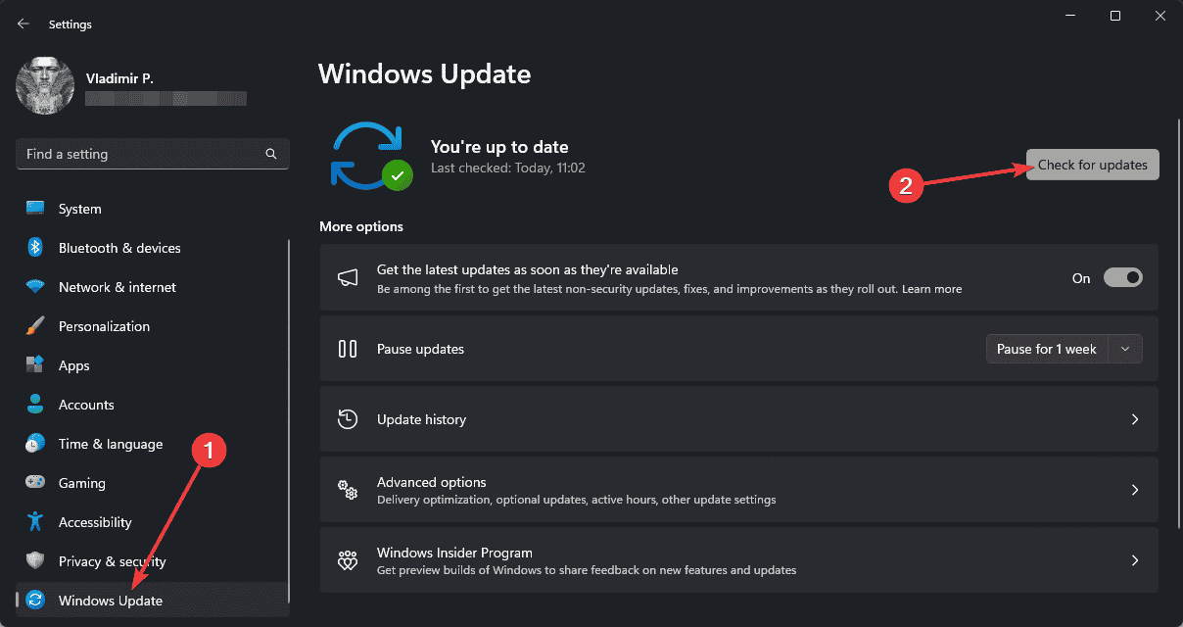Click the Personalization paintbrush icon
Viewport: 1183px width, 627px height.
[36, 326]
